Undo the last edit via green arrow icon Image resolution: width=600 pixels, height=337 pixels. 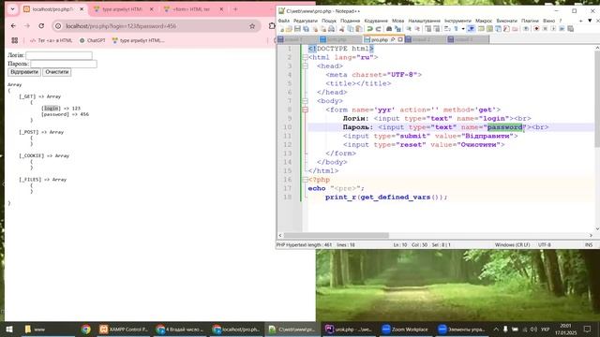tap(369, 29)
